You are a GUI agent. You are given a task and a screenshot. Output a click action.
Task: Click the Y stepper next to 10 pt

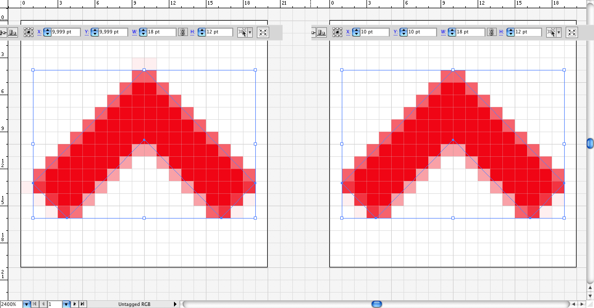(404, 32)
